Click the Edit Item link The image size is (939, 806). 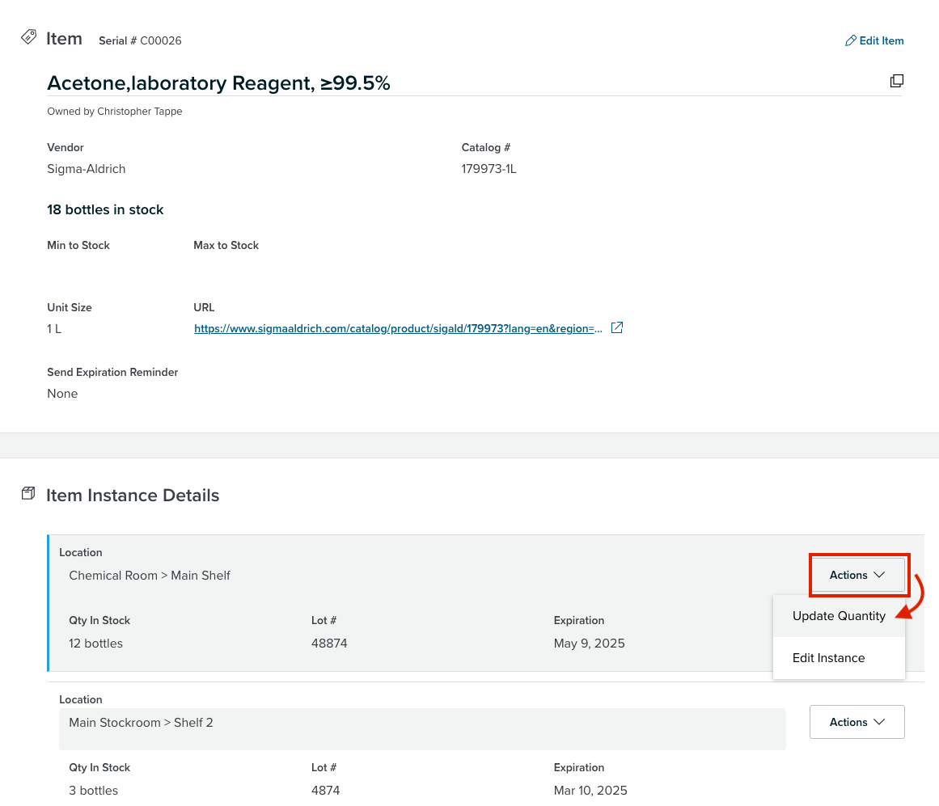(x=874, y=40)
